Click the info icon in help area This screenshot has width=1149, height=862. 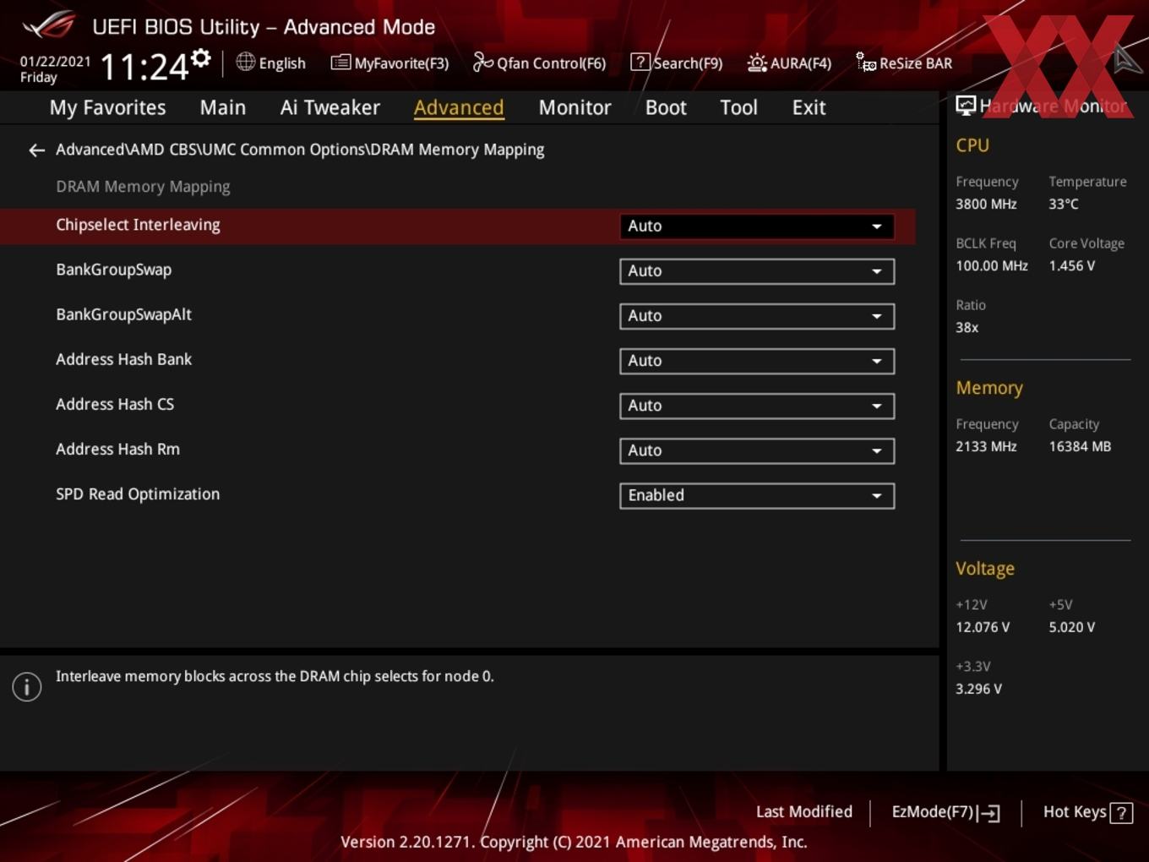pos(27,687)
